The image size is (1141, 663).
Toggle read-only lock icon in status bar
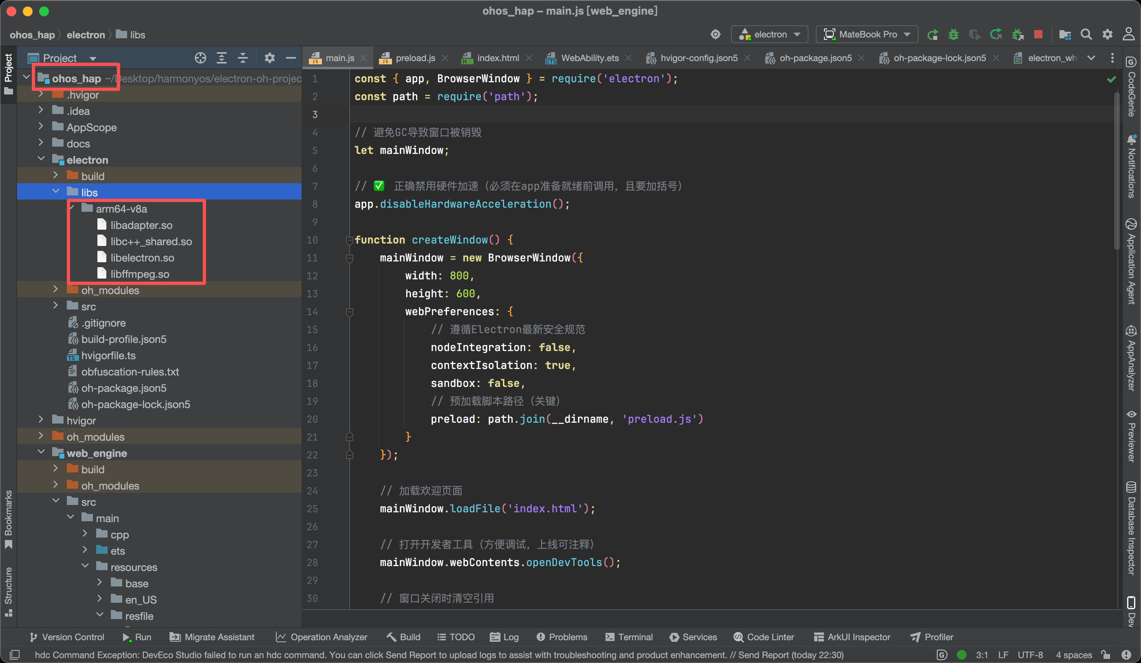point(1106,654)
